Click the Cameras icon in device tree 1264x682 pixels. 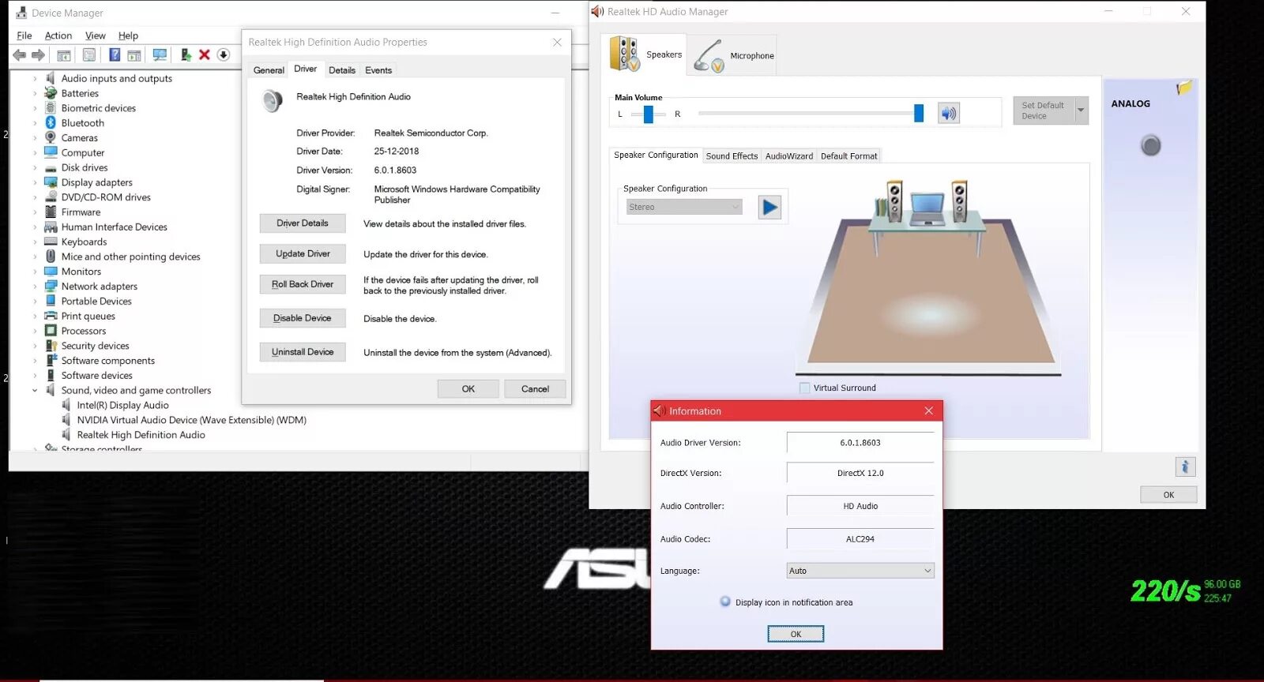pos(51,137)
